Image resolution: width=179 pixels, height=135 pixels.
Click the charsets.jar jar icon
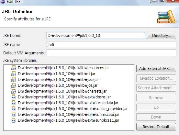pyautogui.click(x=14, y=91)
